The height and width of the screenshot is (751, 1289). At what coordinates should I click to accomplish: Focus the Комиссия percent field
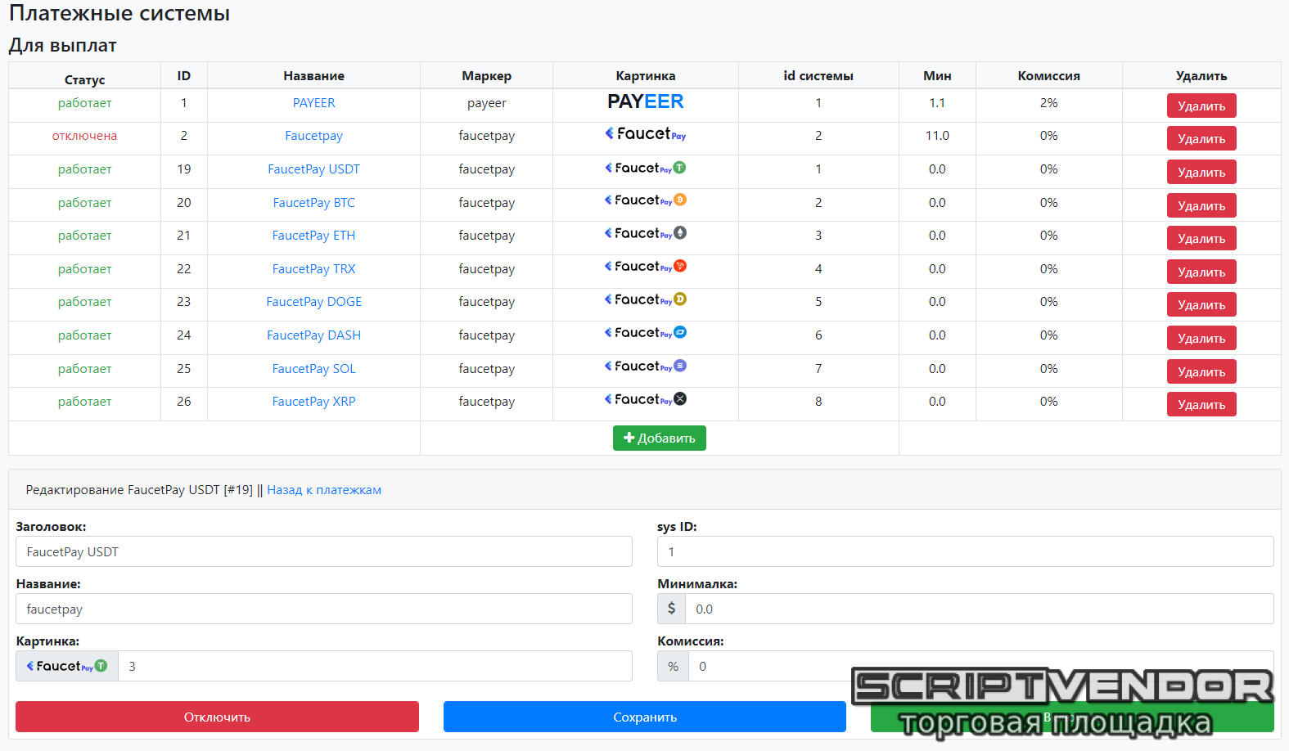(981, 666)
